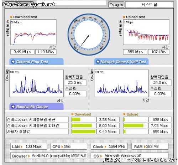This screenshot has width=178, height=165.
Task: Click the orange arrow next to OS
Action: pos(101,156)
